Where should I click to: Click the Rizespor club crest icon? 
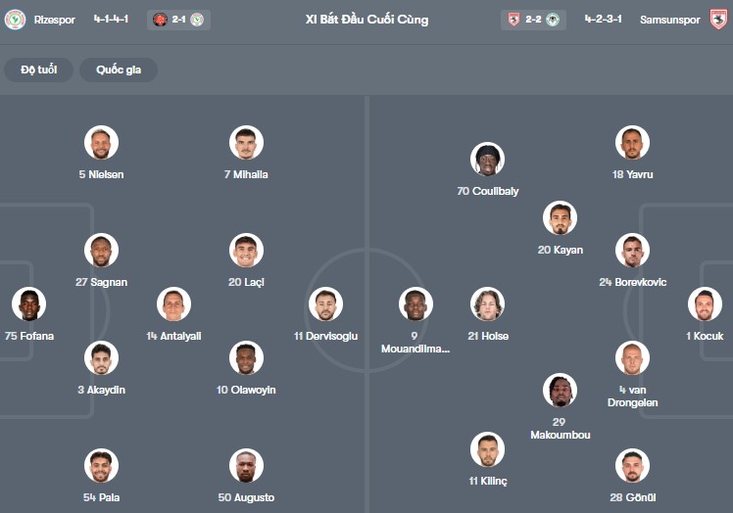15,20
